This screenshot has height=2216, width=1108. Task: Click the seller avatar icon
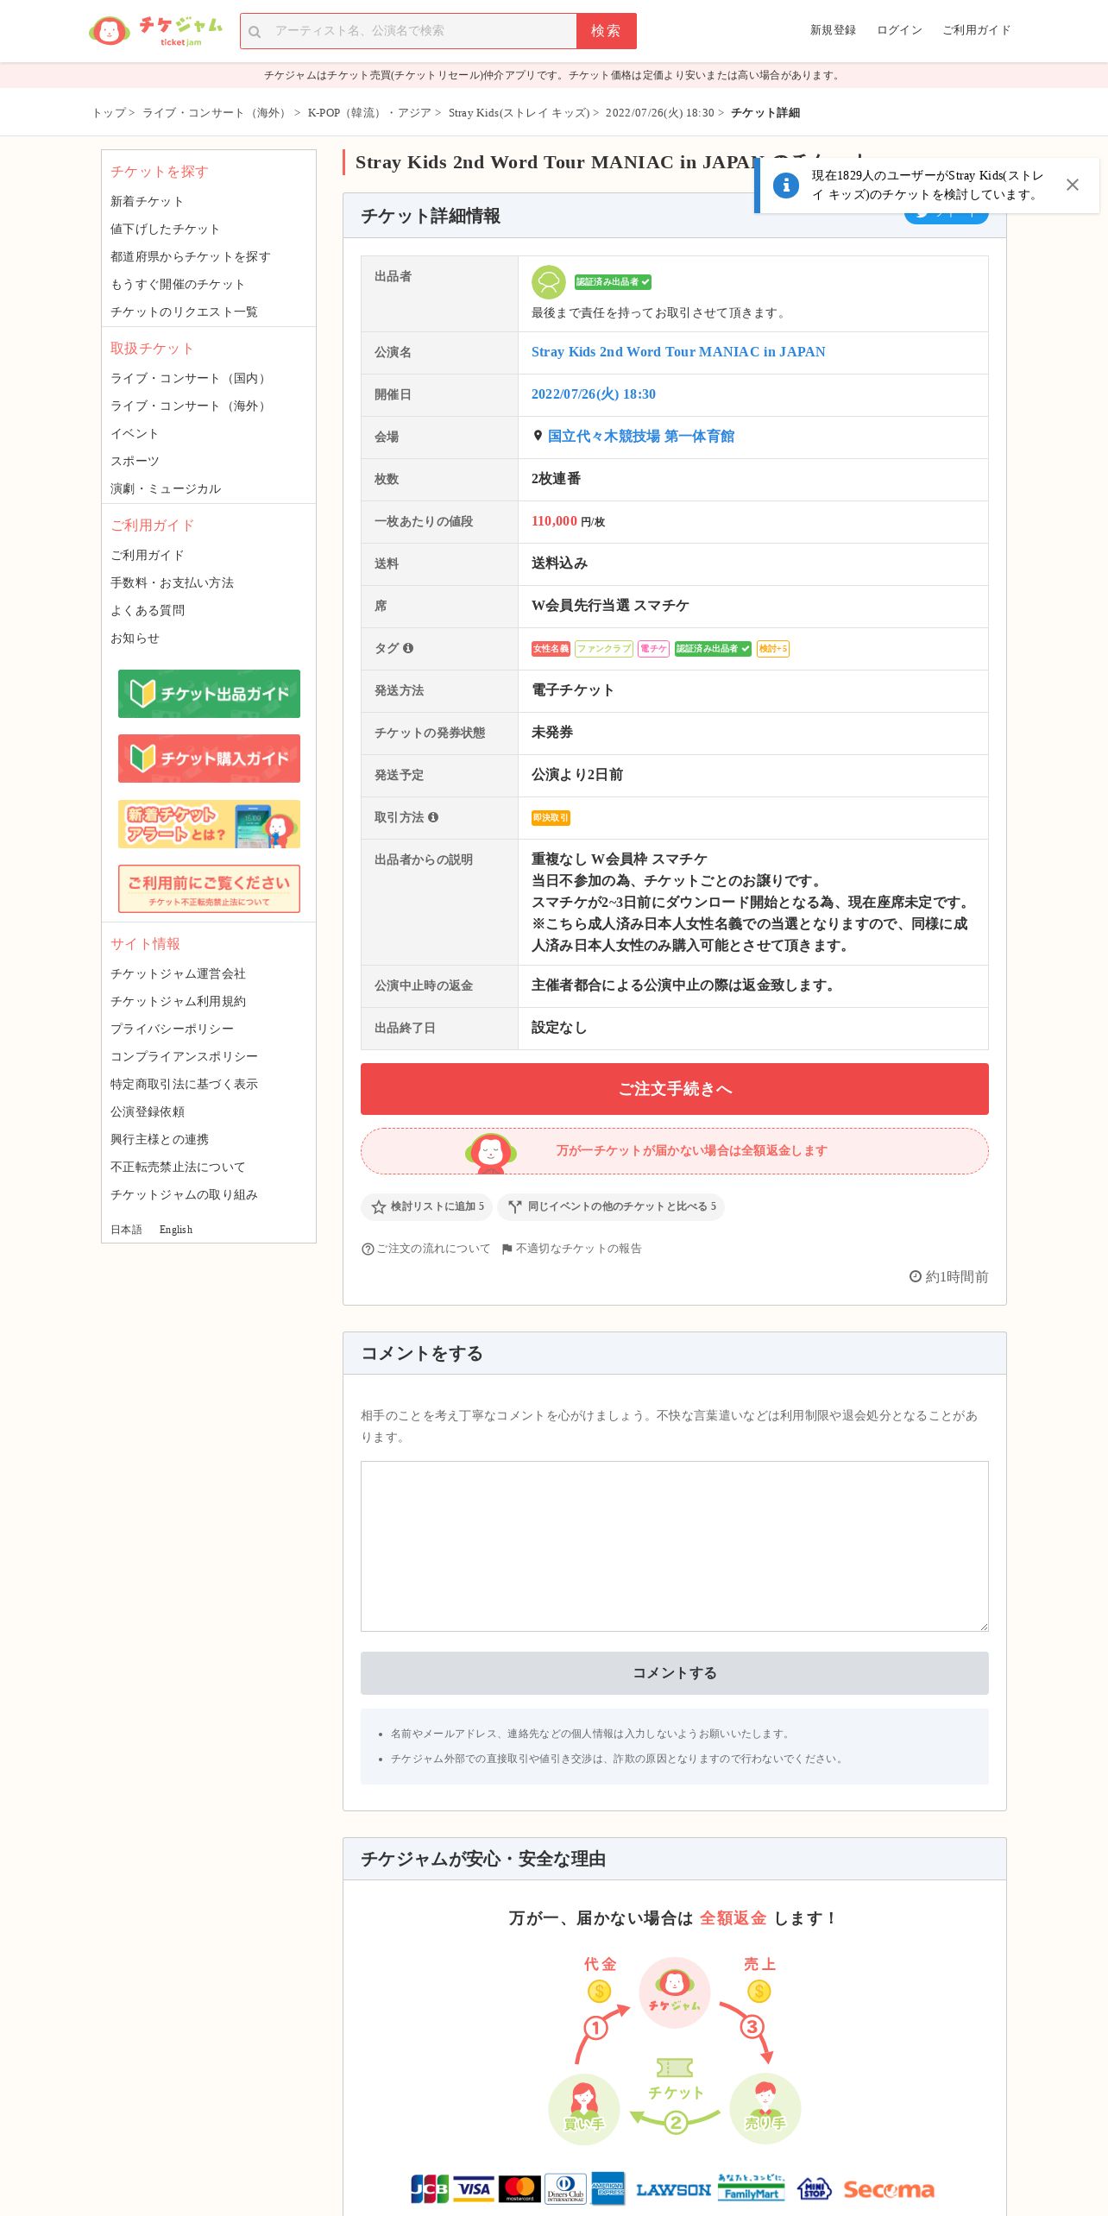[x=548, y=282]
